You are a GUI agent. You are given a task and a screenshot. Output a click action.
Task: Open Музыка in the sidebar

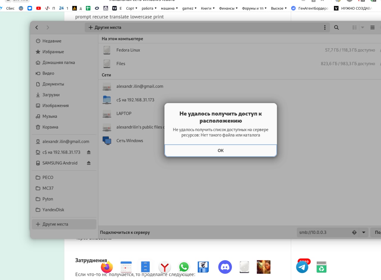pyautogui.click(x=64, y=116)
